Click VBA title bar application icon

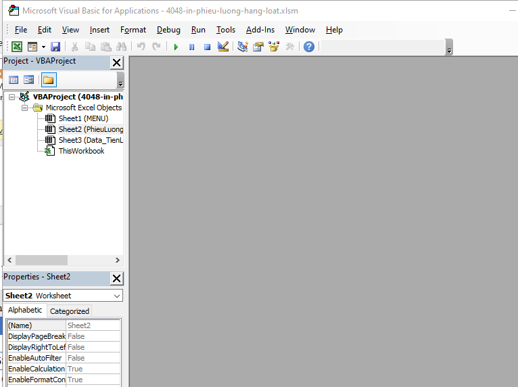(14, 11)
